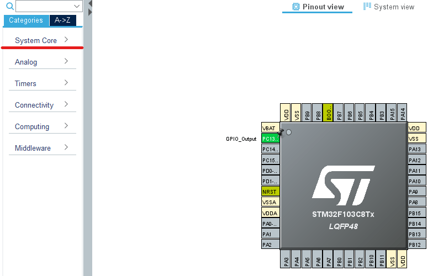Image resolution: width=433 pixels, height=276 pixels.
Task: Select the PB10 pin
Action: 370,259
